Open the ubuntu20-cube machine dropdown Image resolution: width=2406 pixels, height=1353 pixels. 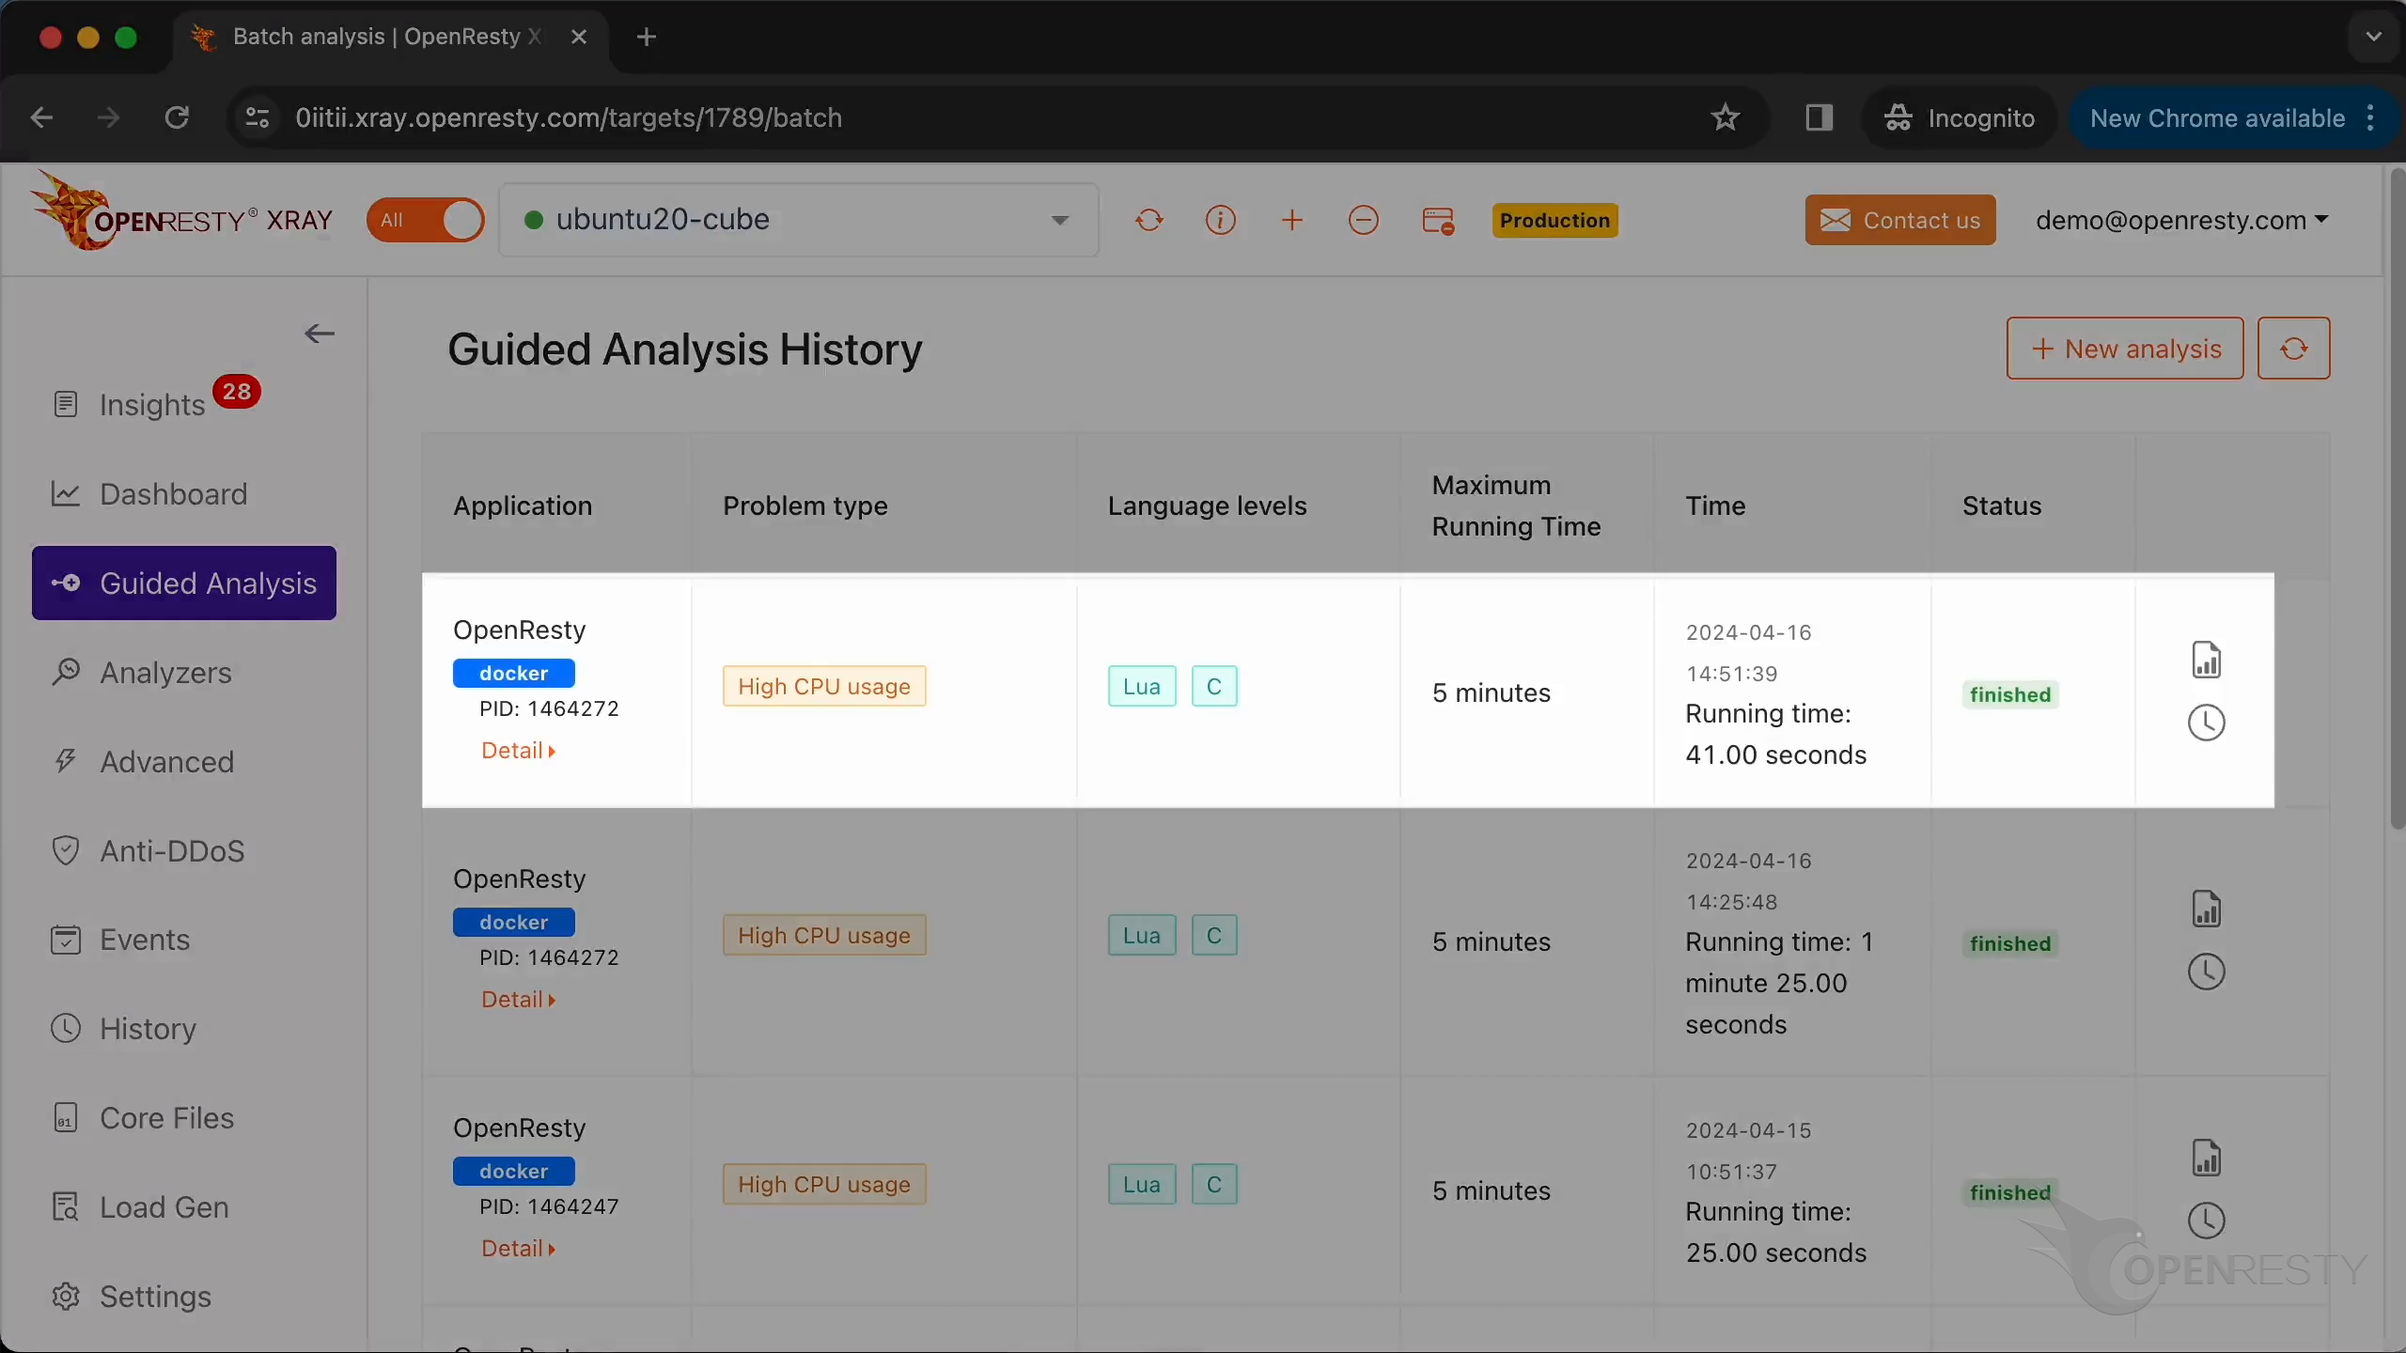click(x=799, y=220)
